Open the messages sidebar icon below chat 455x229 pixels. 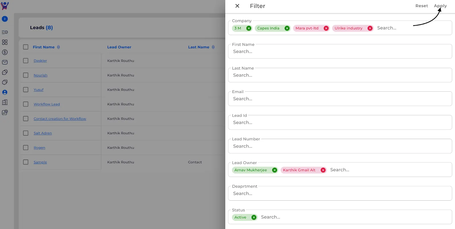click(5, 82)
